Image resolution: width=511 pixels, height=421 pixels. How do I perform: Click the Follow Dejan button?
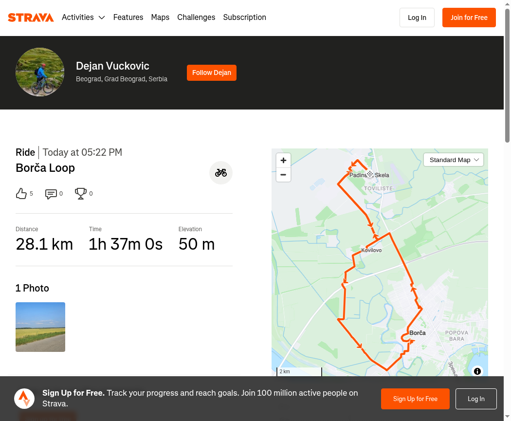pos(212,73)
